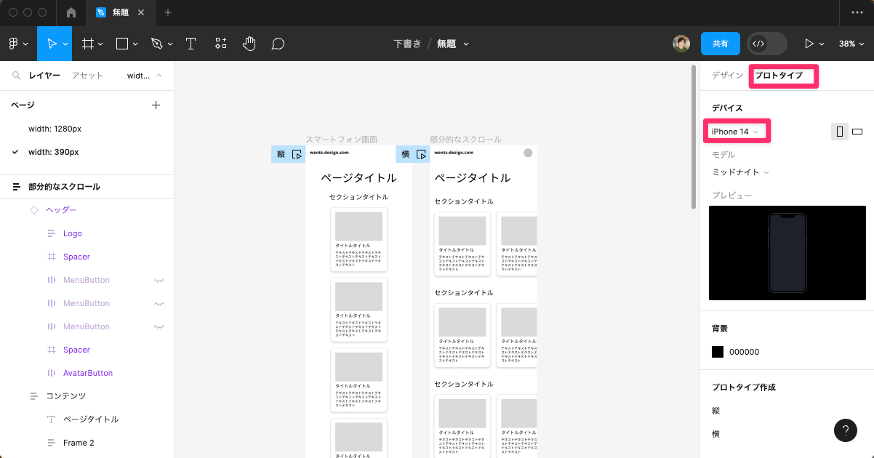Click the Logo layer icon
Image resolution: width=874 pixels, height=458 pixels.
pyautogui.click(x=52, y=233)
